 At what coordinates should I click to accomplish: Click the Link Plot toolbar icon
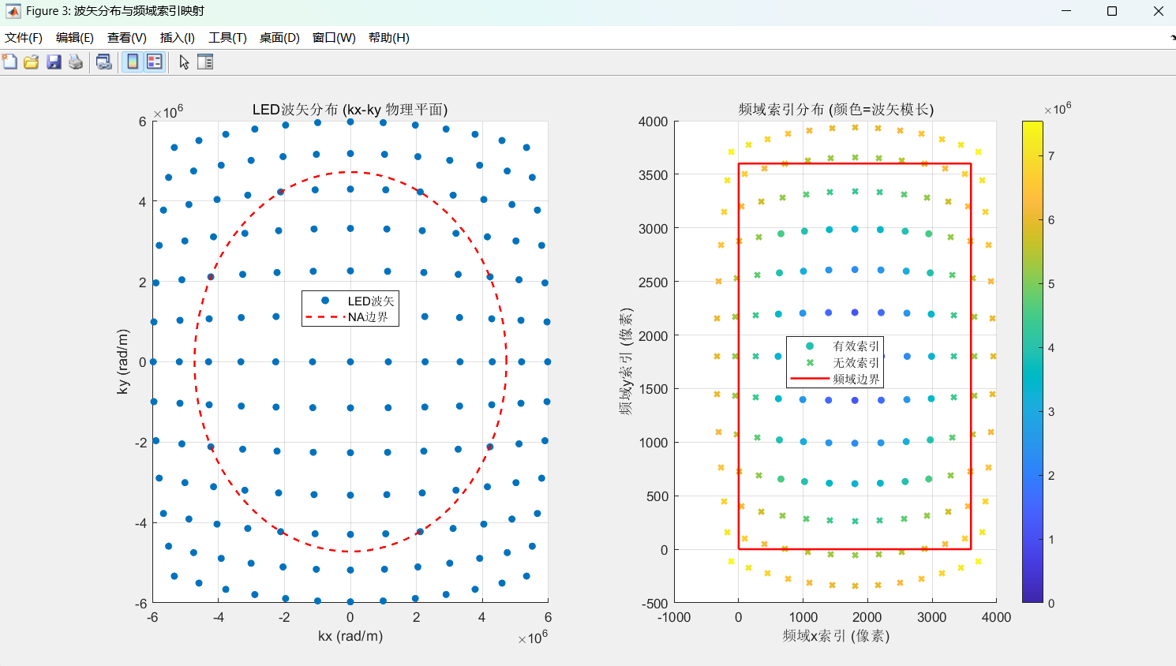click(x=103, y=62)
